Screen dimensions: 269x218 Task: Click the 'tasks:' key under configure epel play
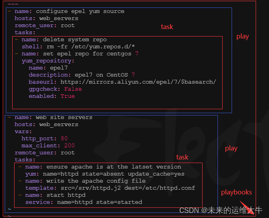(x=25, y=32)
